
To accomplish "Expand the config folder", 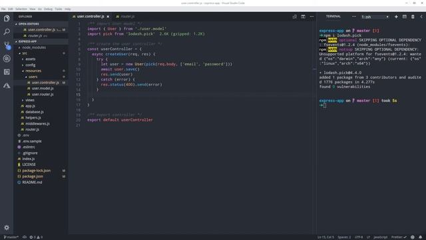I will [30, 65].
